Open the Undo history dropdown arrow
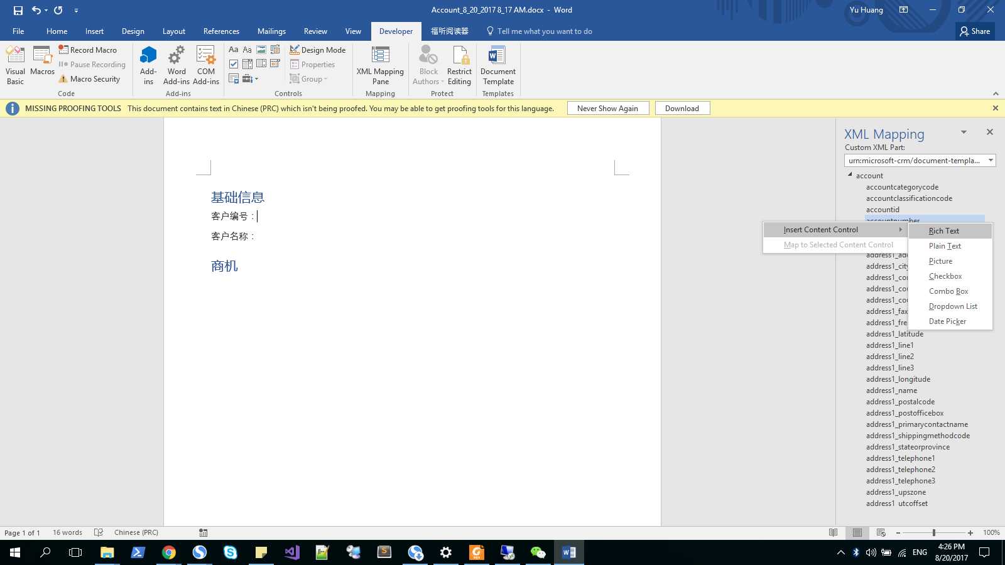 pos(46,10)
